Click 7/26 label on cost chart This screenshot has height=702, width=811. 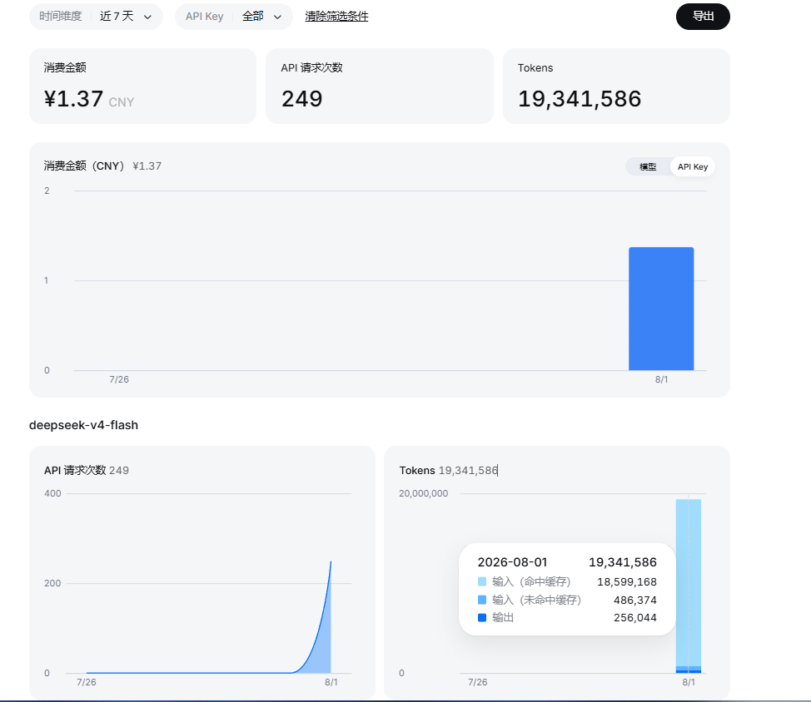pyautogui.click(x=119, y=379)
